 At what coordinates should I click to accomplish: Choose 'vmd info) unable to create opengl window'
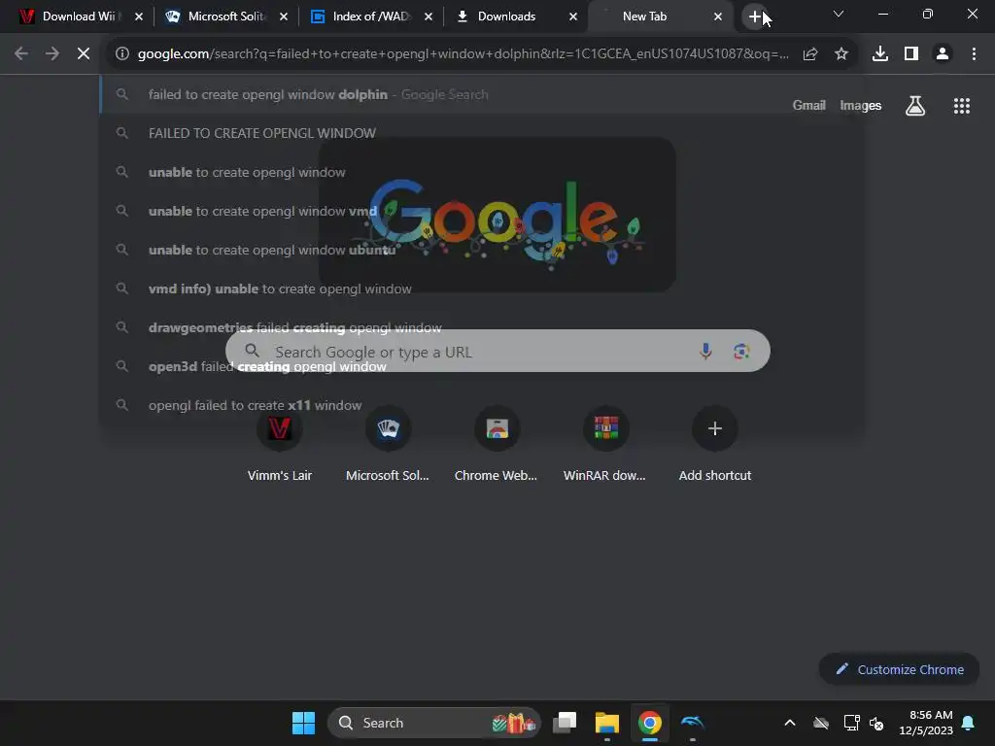pyautogui.click(x=481, y=288)
